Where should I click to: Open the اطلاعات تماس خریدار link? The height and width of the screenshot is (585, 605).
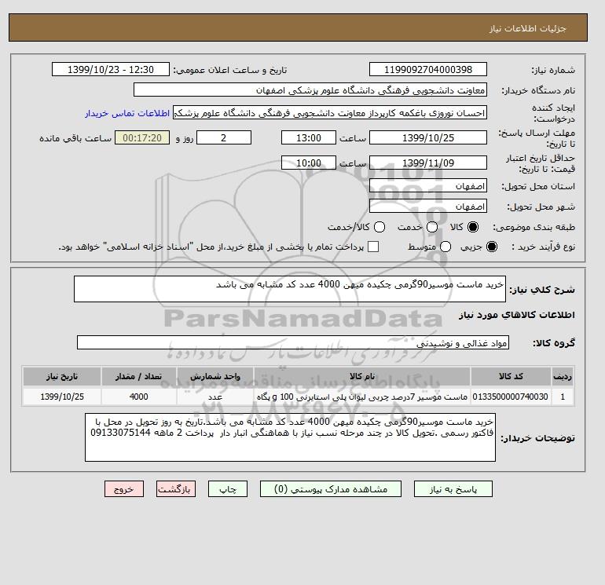[127, 113]
